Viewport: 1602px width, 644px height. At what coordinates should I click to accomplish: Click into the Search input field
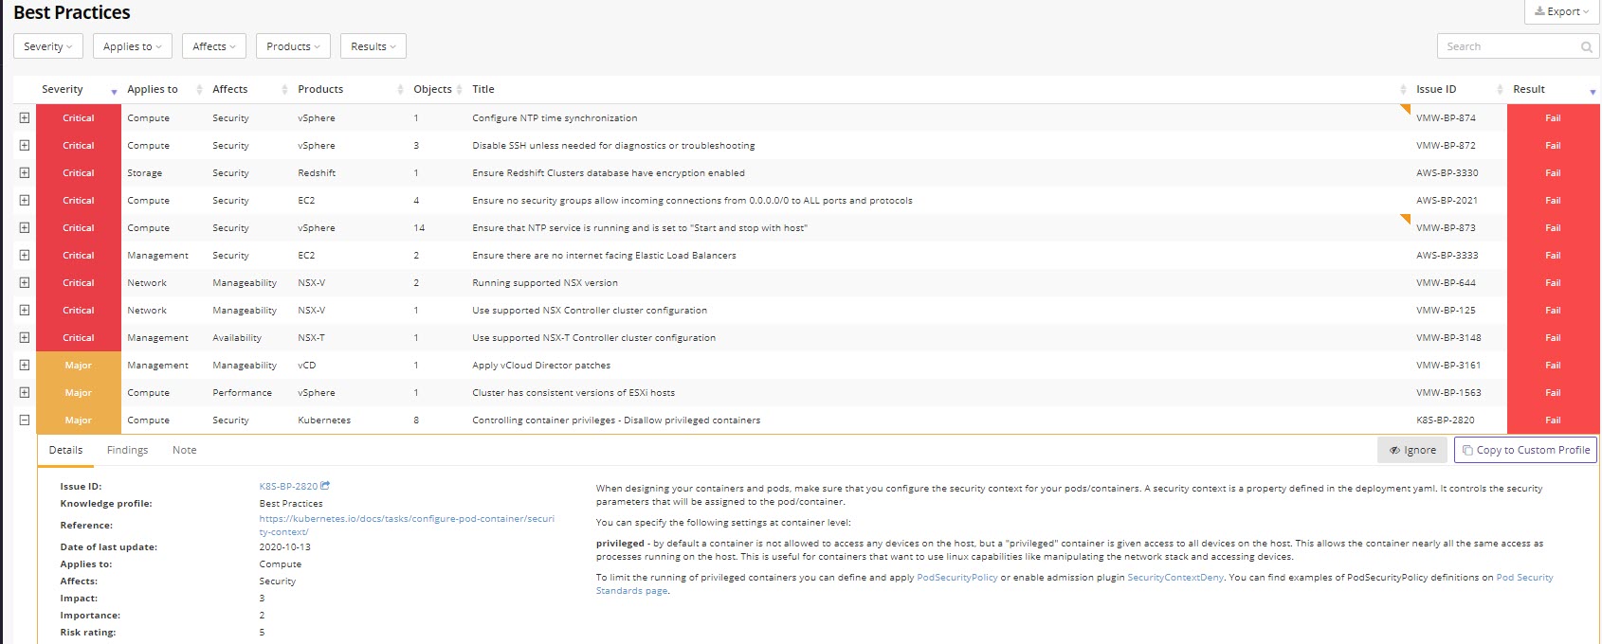click(x=1507, y=46)
